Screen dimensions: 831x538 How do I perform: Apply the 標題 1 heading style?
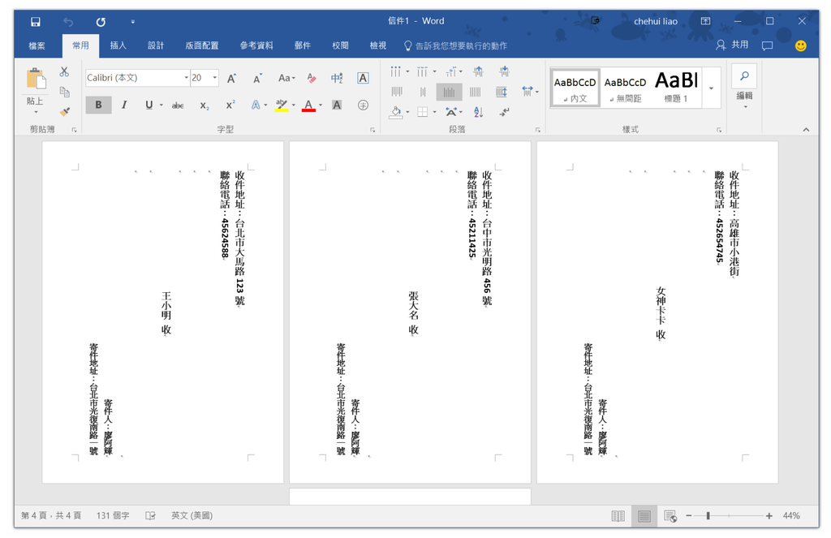(676, 88)
